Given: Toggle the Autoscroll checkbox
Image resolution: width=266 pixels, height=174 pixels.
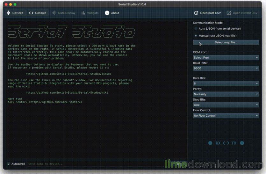Looking at the screenshot, I should [x=9, y=164].
